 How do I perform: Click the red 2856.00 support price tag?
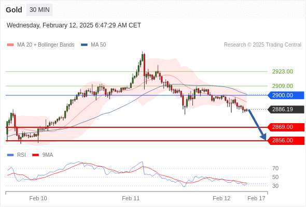286,141
